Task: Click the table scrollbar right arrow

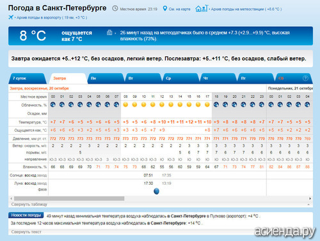Action: click(x=310, y=198)
